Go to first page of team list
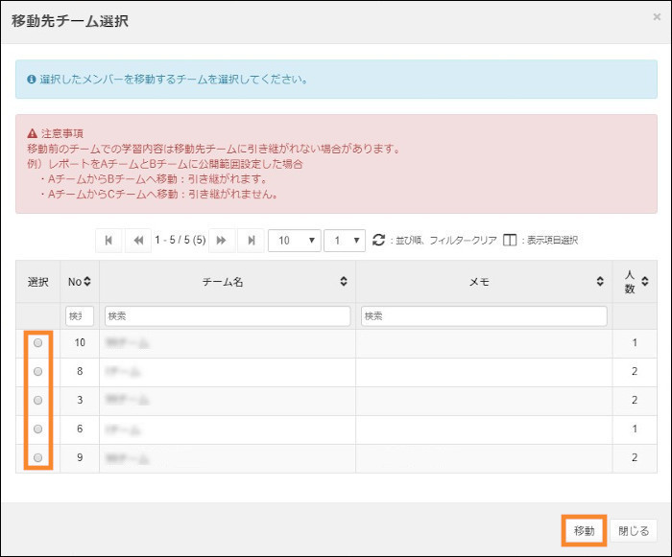The height and width of the screenshot is (557, 672). pyautogui.click(x=108, y=241)
